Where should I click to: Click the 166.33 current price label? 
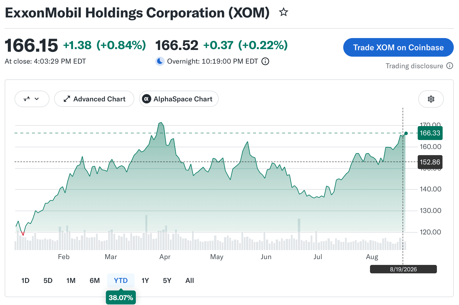coord(430,133)
